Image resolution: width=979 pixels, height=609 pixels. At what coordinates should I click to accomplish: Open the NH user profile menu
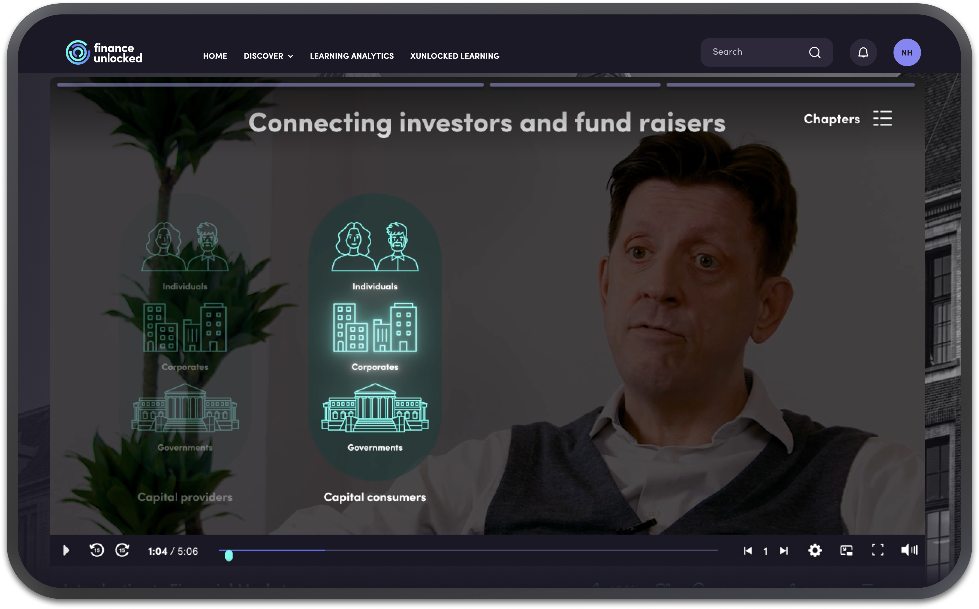pos(907,52)
